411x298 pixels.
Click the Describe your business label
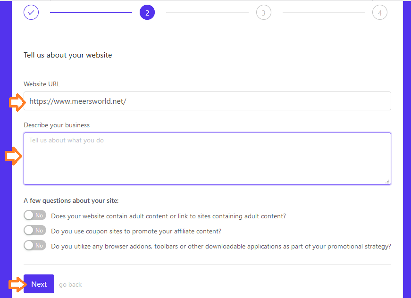[57, 125]
